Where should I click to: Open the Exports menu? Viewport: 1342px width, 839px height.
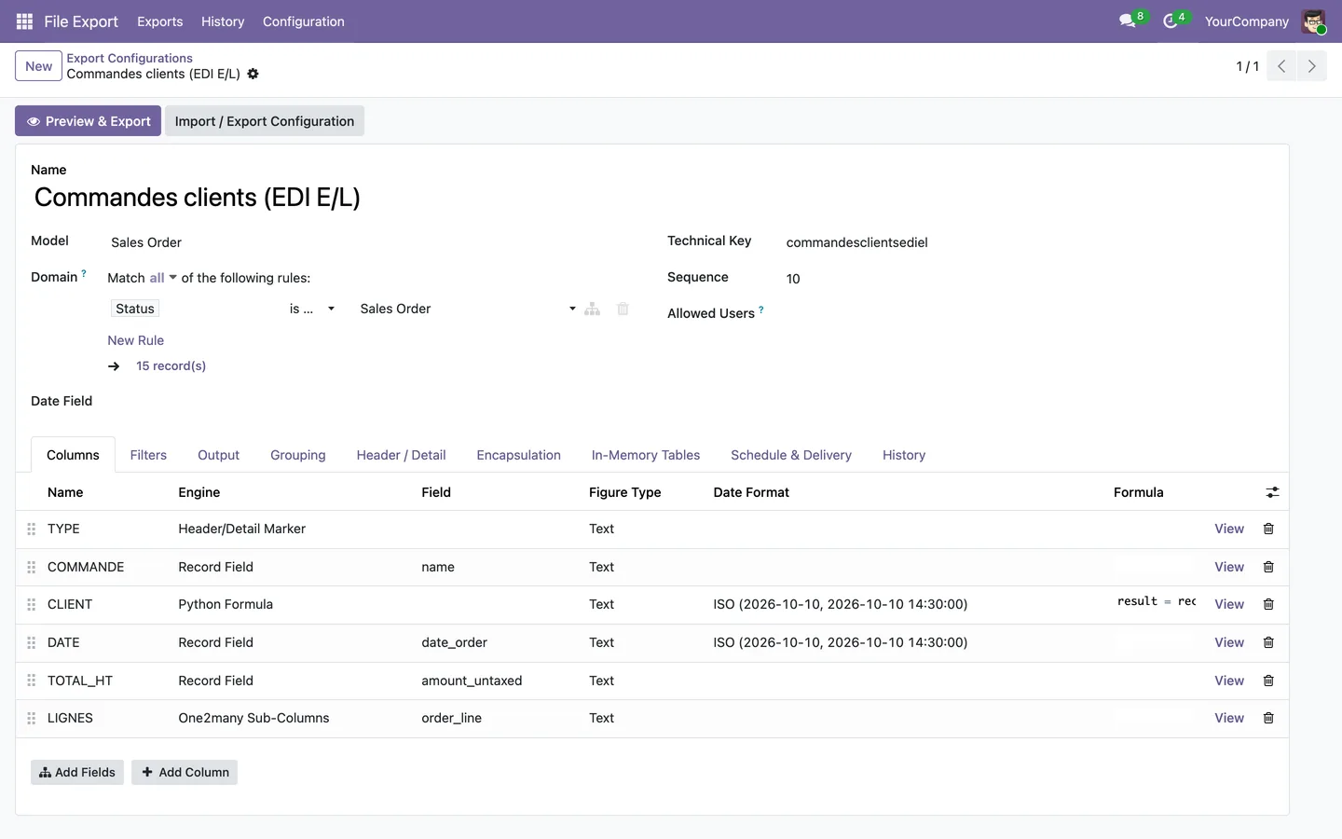click(x=159, y=21)
